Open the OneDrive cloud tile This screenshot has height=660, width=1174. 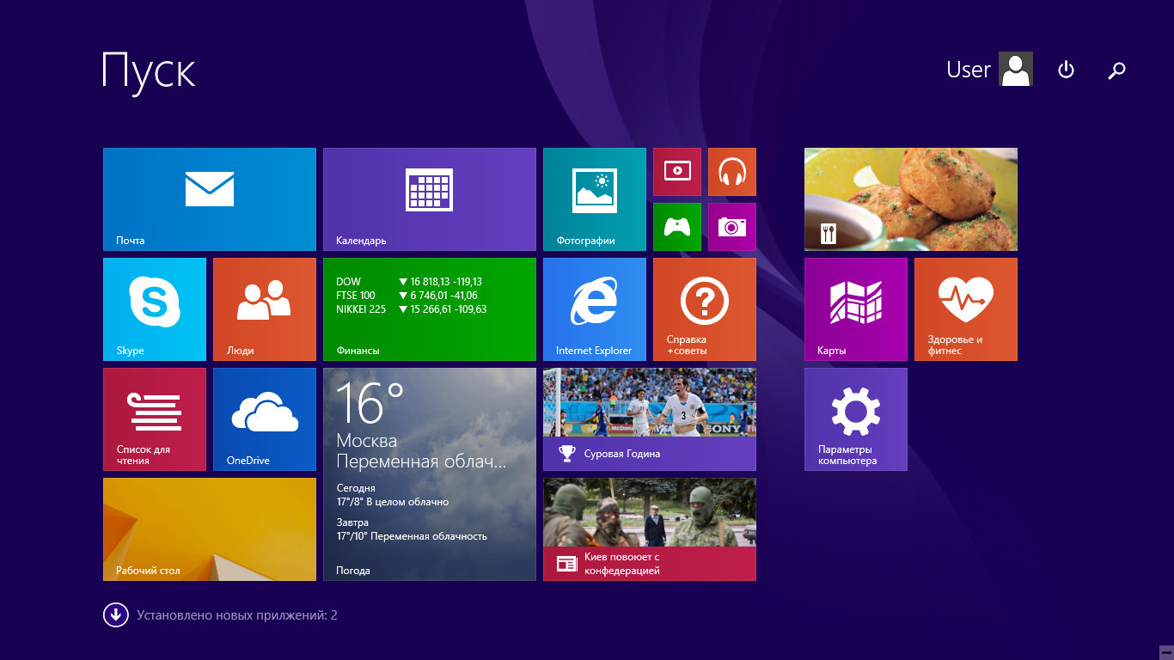point(265,419)
